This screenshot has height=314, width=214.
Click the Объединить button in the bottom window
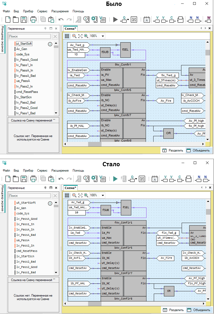pos(198,310)
